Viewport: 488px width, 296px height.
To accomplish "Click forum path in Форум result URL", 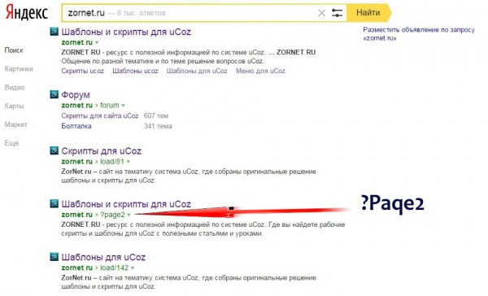I will click(110, 105).
